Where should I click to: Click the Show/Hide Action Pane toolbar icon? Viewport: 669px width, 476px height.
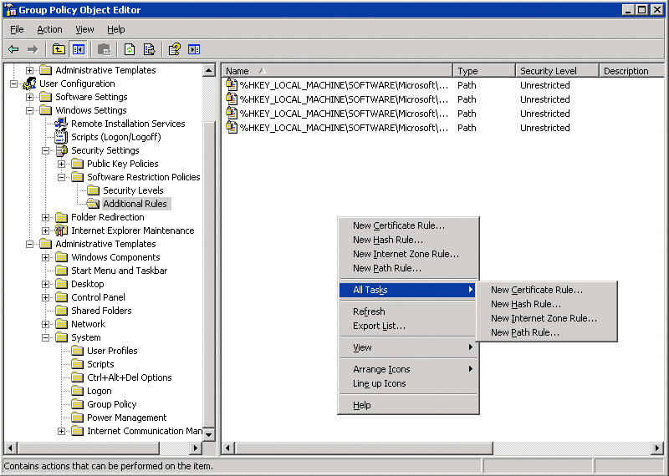pos(194,49)
